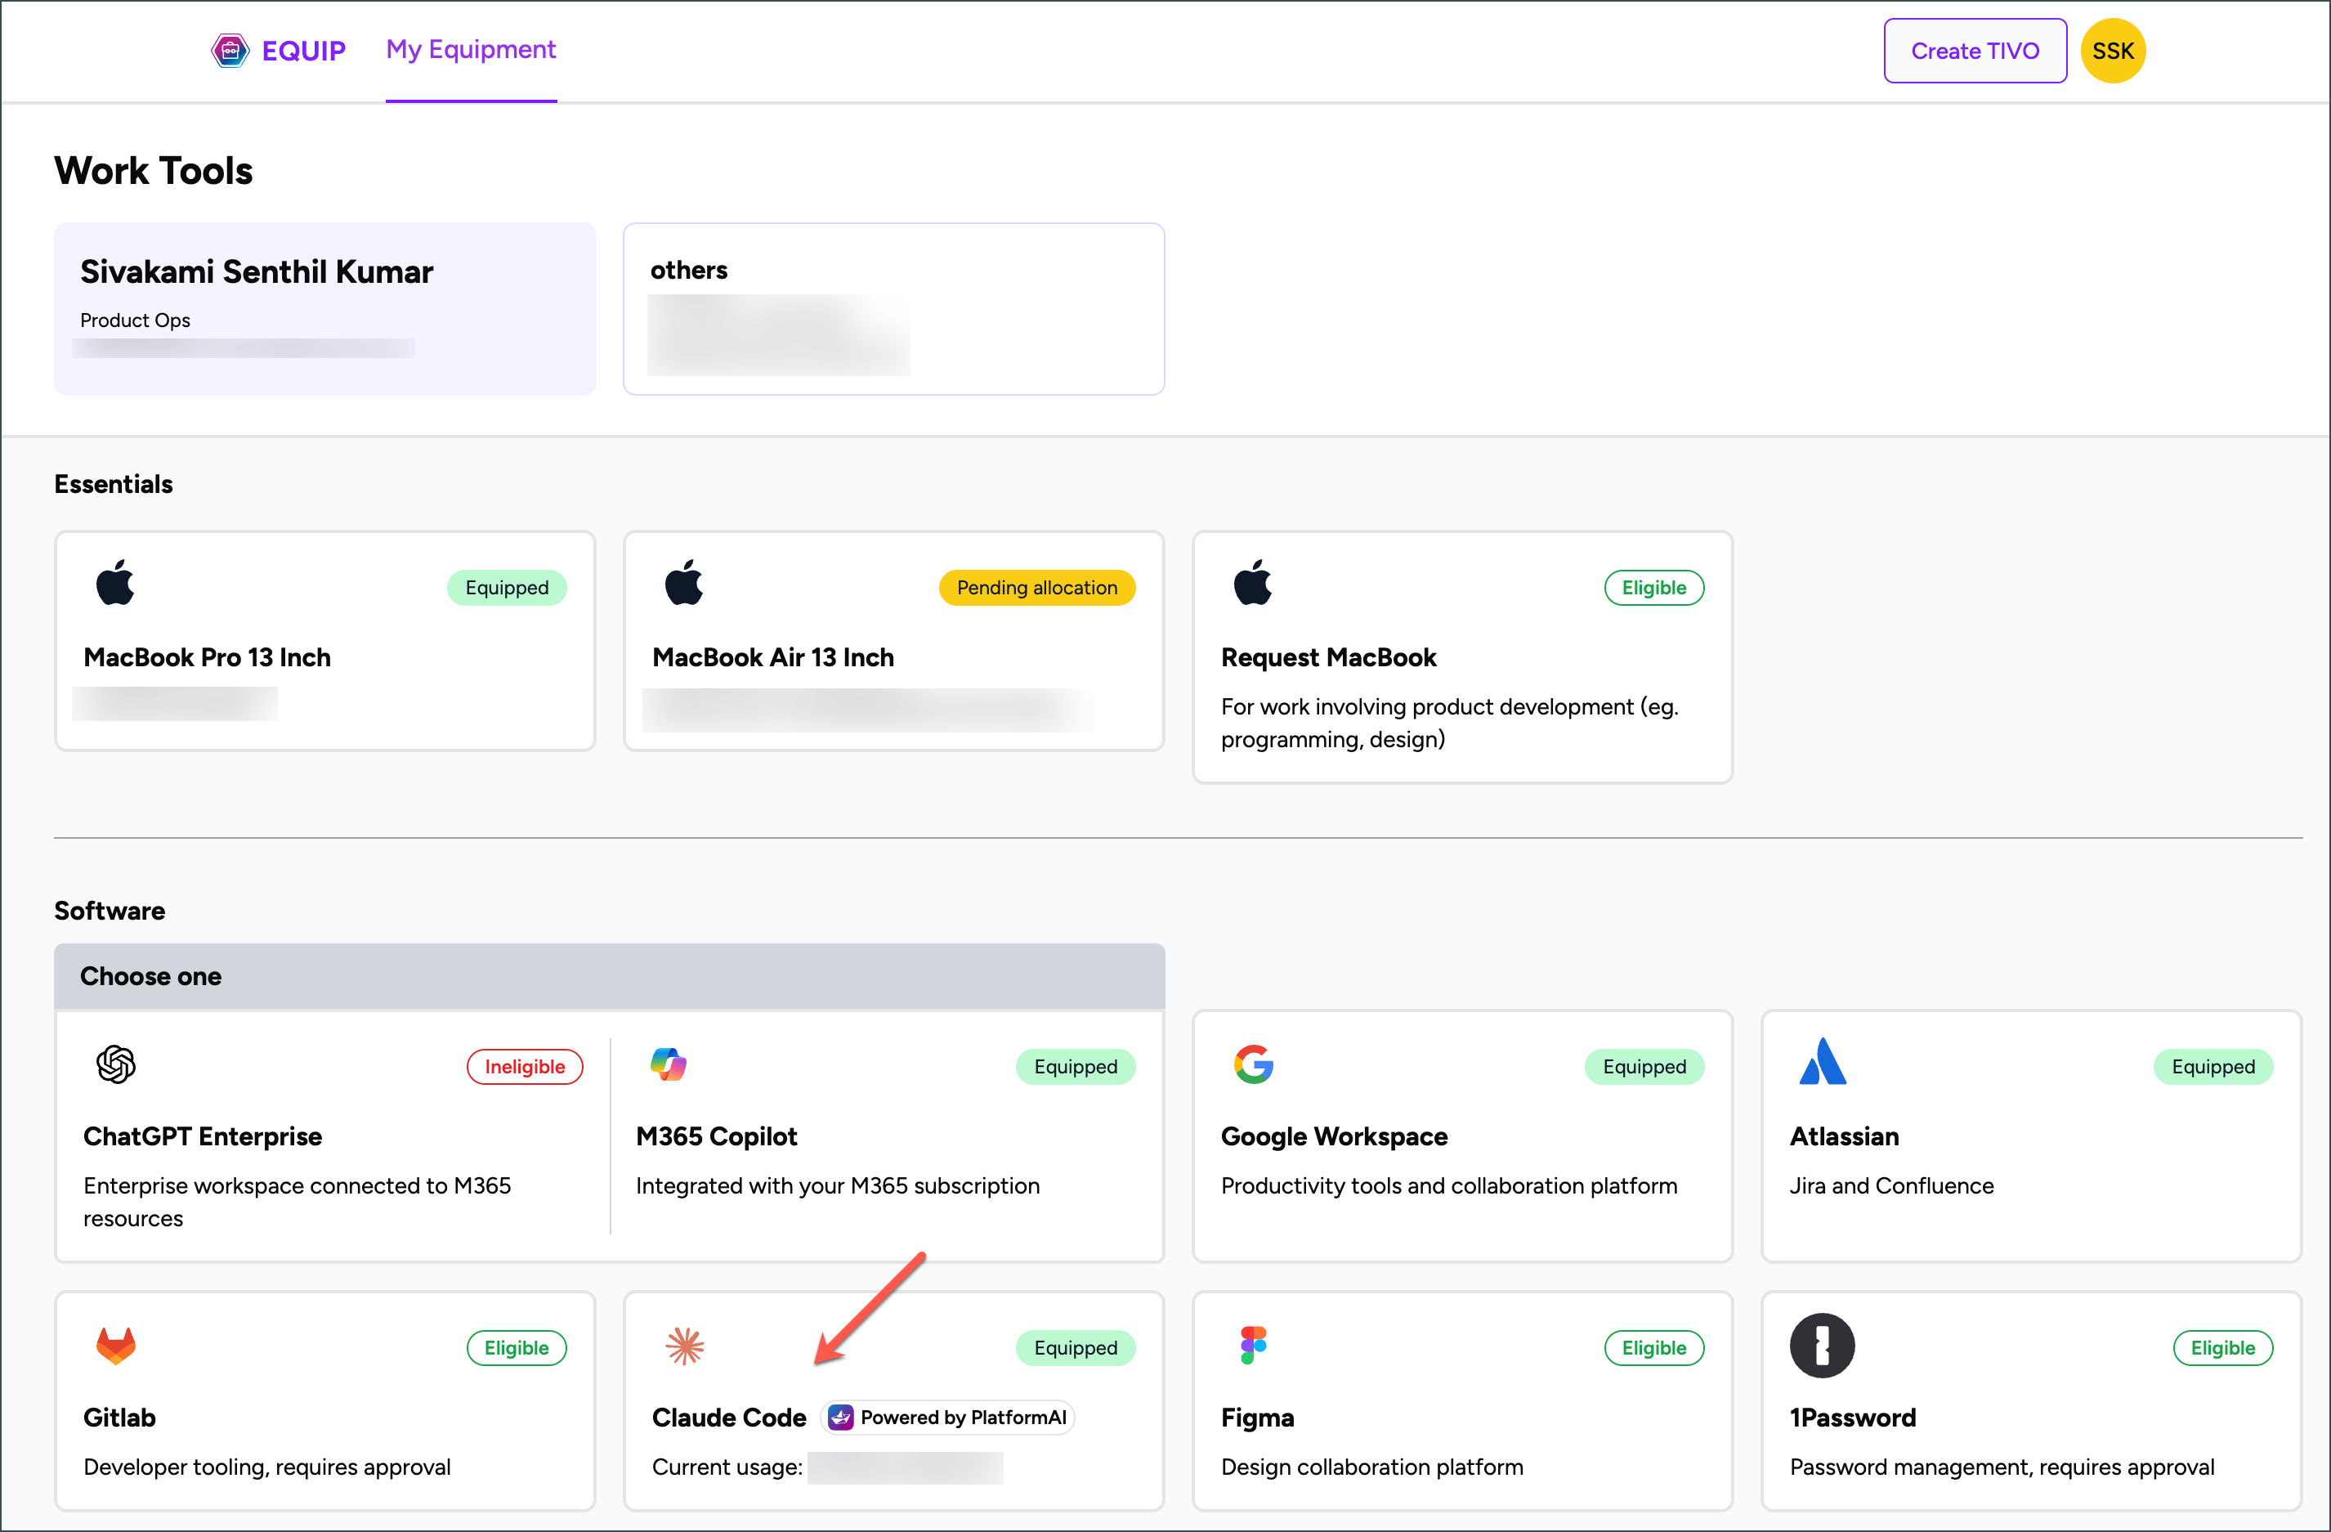Click the Ineligible badge on ChatGPT Enterprise
This screenshot has width=2331, height=1532.
[x=525, y=1067]
